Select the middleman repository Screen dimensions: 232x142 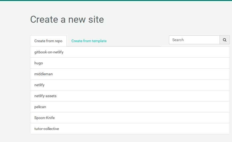(x=130, y=74)
